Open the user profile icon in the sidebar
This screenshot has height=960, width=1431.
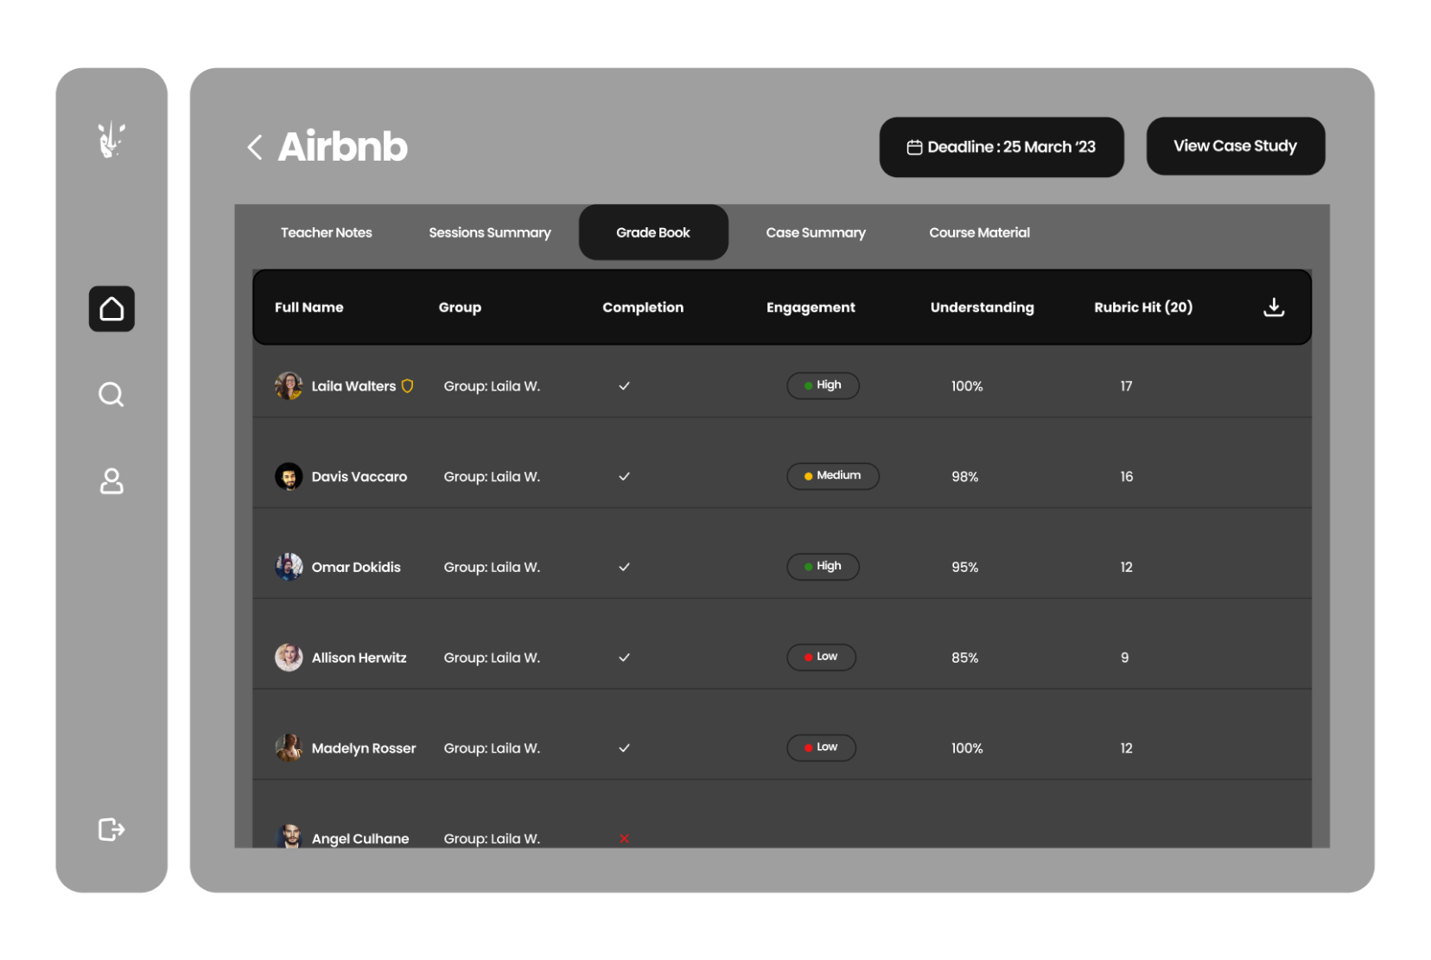coord(111,482)
